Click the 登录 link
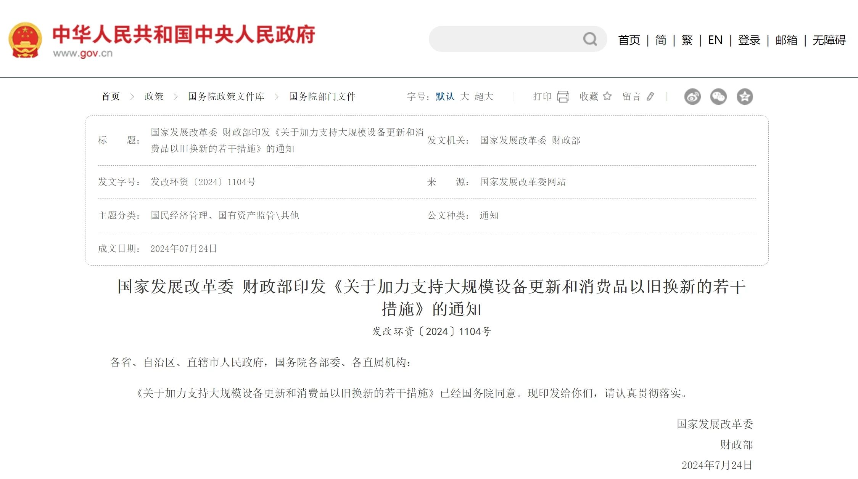The width and height of the screenshot is (858, 479). tap(749, 40)
